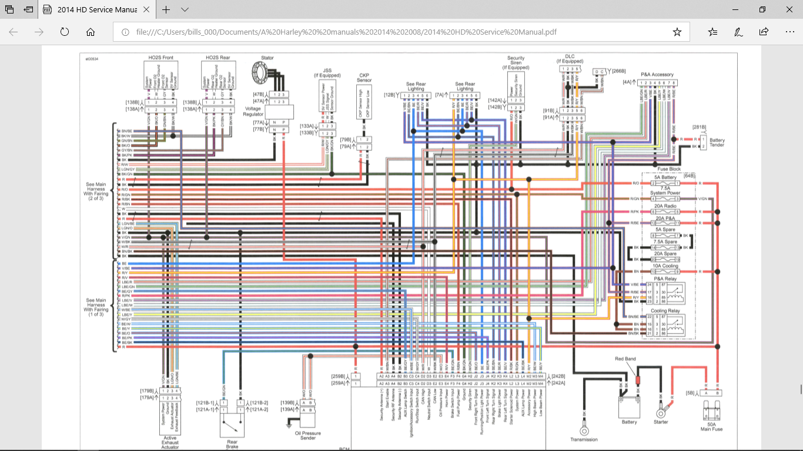Click the '20A Spare' fuse label
This screenshot has height=451, width=803.
coord(666,254)
